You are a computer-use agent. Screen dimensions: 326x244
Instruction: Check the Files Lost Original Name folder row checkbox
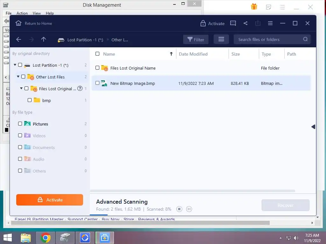click(97, 68)
